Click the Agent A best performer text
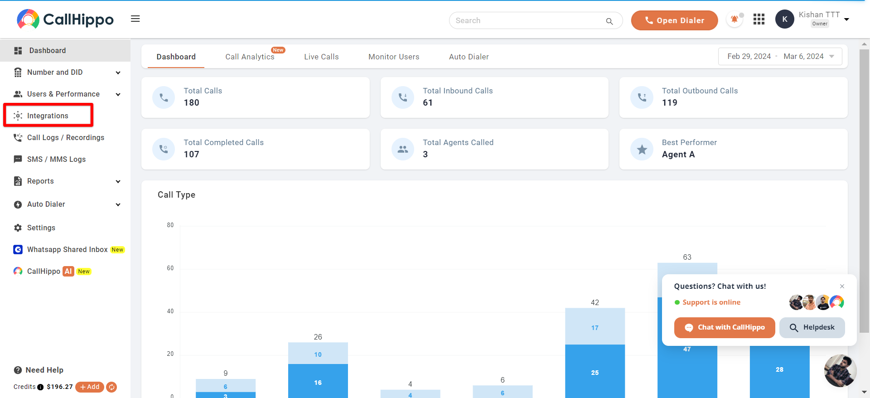The width and height of the screenshot is (870, 398). point(678,155)
